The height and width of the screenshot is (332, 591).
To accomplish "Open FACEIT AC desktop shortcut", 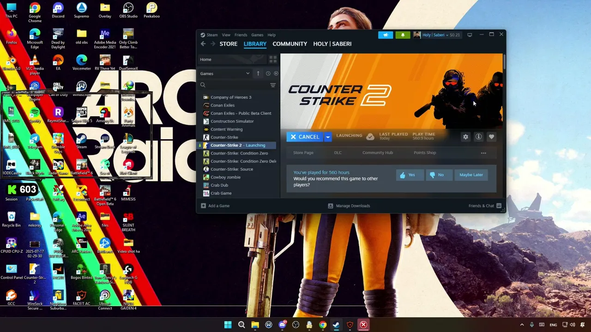I will (81, 297).
